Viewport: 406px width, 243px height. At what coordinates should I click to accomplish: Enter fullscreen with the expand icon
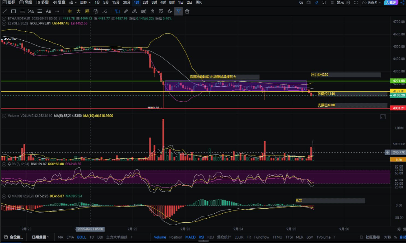(x=356, y=2)
